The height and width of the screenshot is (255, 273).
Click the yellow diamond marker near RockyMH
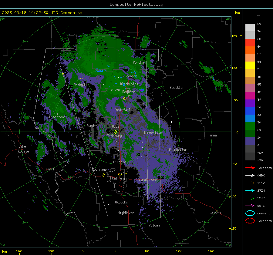pyautogui.click(x=81, y=79)
